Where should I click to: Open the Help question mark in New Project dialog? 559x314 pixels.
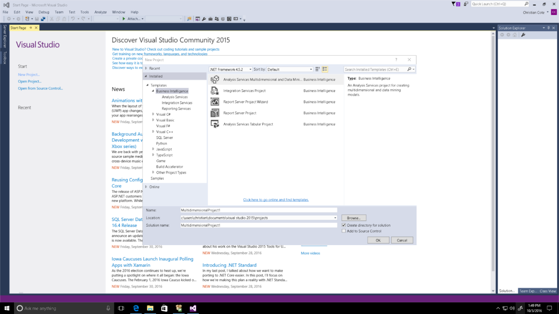coord(396,60)
